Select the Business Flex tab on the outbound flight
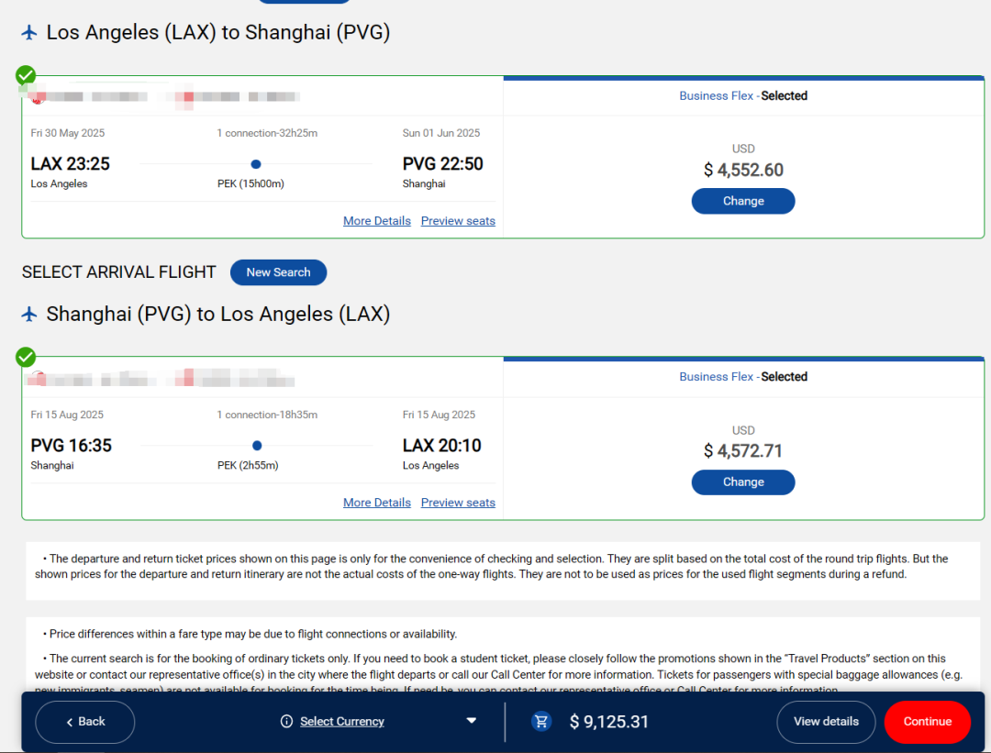The width and height of the screenshot is (991, 753). tap(716, 96)
